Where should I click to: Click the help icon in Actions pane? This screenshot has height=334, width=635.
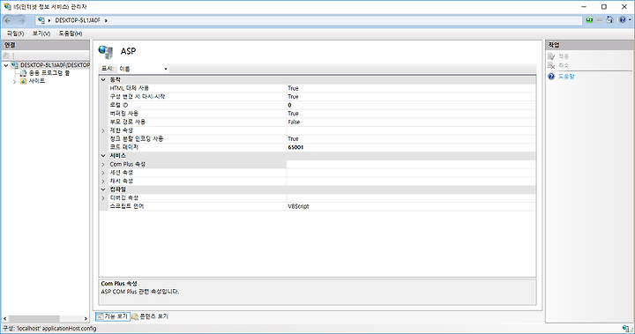[x=551, y=77]
